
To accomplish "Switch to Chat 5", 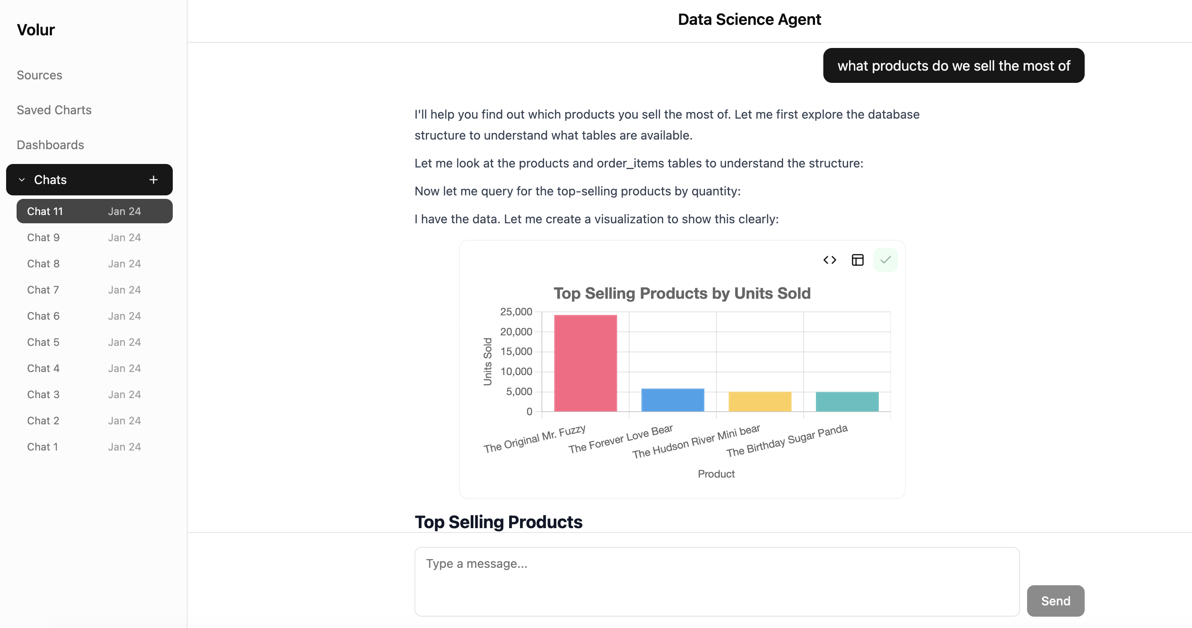I will point(44,342).
